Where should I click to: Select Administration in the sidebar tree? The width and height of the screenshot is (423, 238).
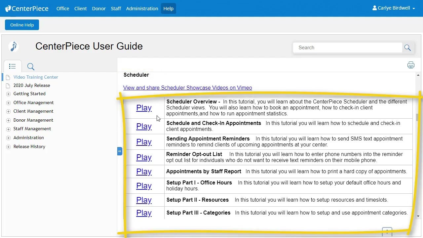[28, 138]
